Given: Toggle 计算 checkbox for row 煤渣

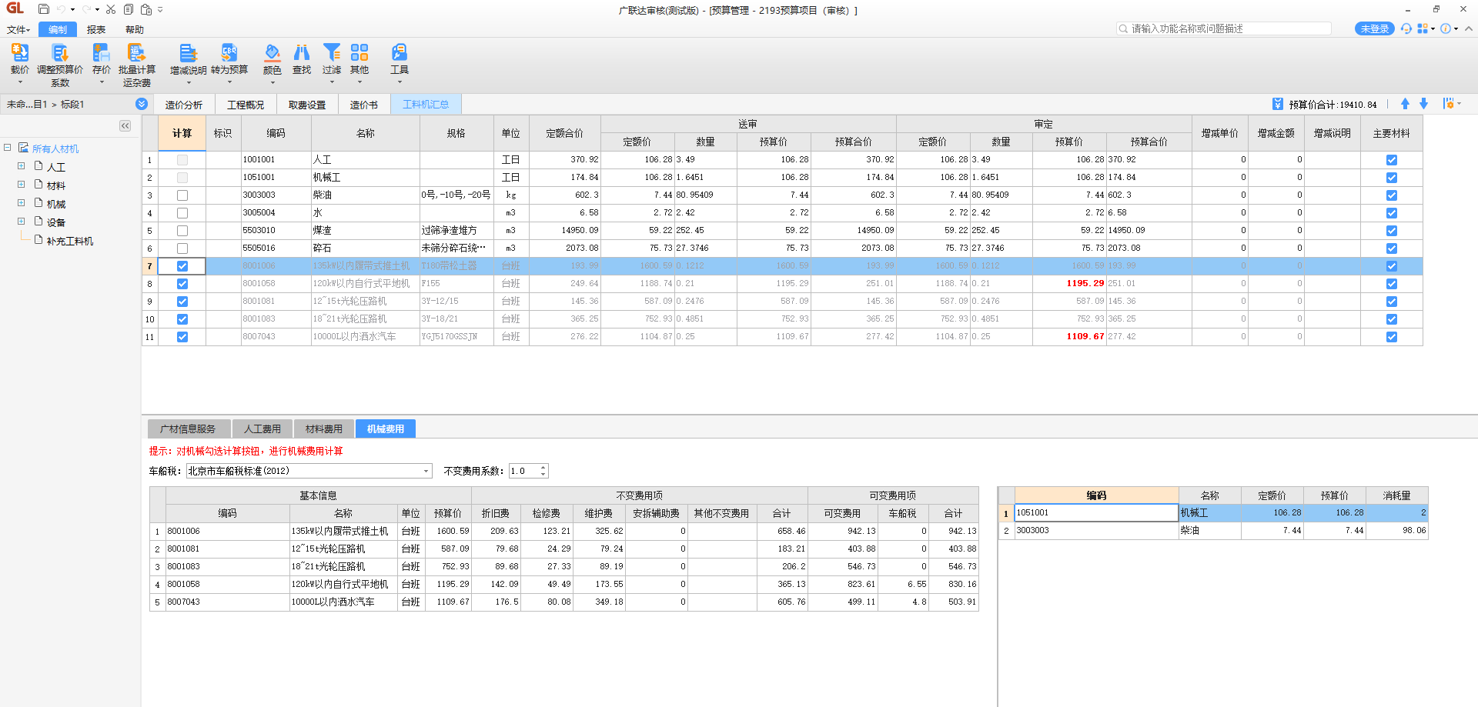Looking at the screenshot, I should (x=182, y=231).
